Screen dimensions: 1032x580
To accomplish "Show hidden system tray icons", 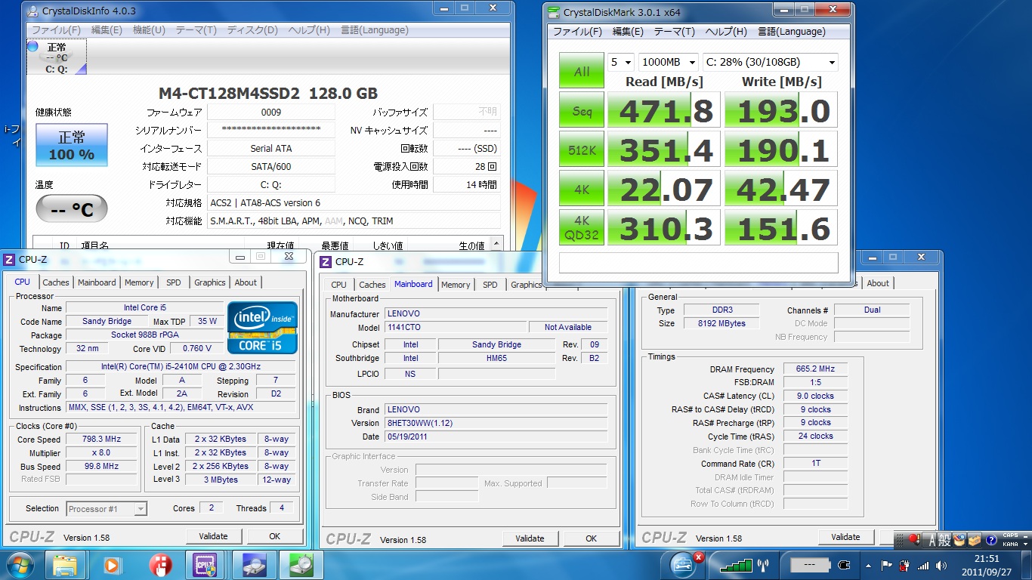I will 868,566.
